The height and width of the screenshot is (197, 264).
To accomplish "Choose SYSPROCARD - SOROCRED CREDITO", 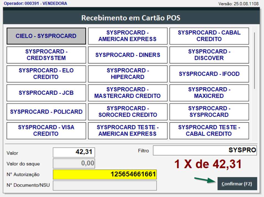I will click(128, 112).
